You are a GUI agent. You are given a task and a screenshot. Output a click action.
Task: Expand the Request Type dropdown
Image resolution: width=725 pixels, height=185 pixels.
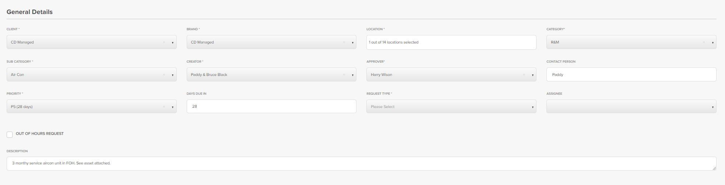(532, 107)
